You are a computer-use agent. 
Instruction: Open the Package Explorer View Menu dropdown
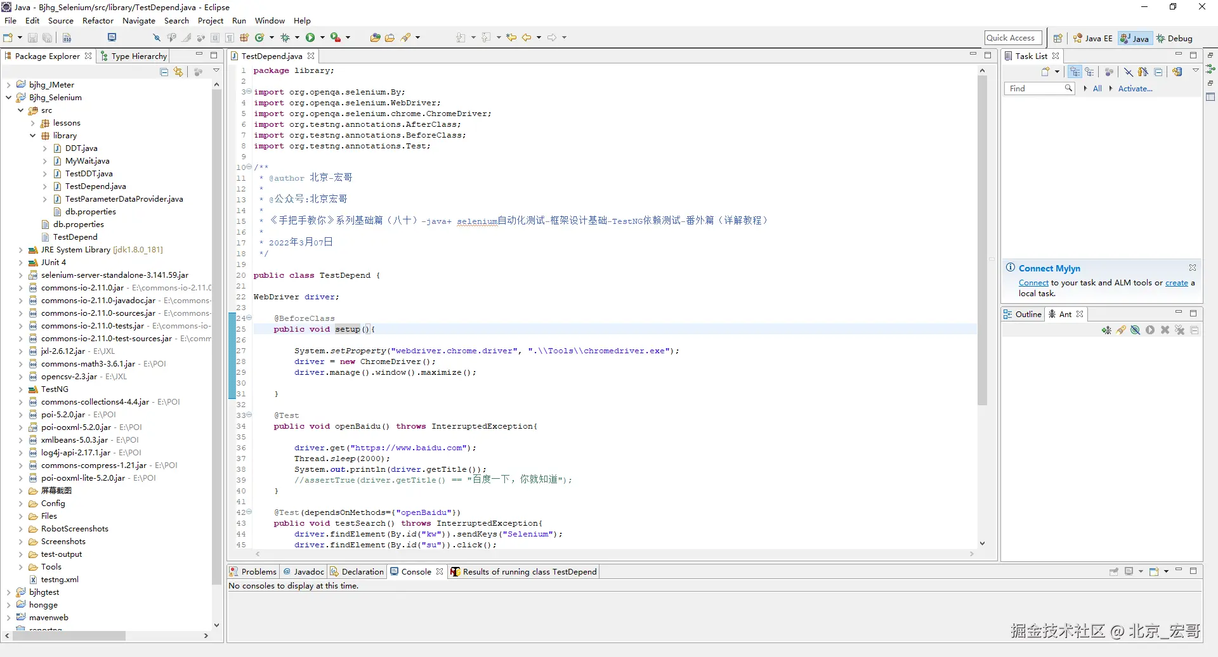216,71
